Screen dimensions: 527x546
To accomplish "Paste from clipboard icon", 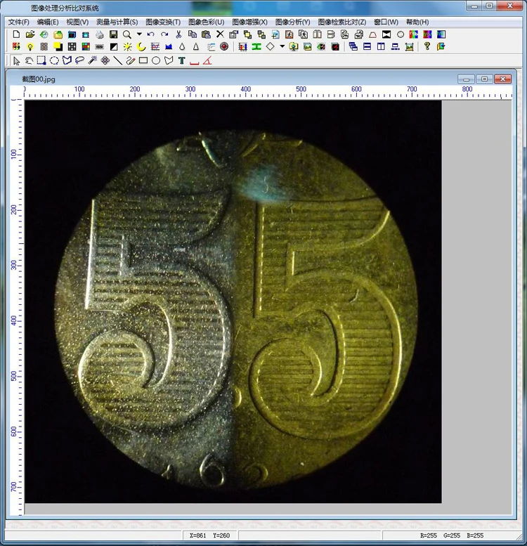I will pos(206,34).
